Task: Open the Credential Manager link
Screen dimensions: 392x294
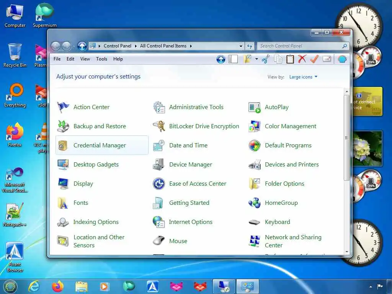Action: click(x=100, y=145)
